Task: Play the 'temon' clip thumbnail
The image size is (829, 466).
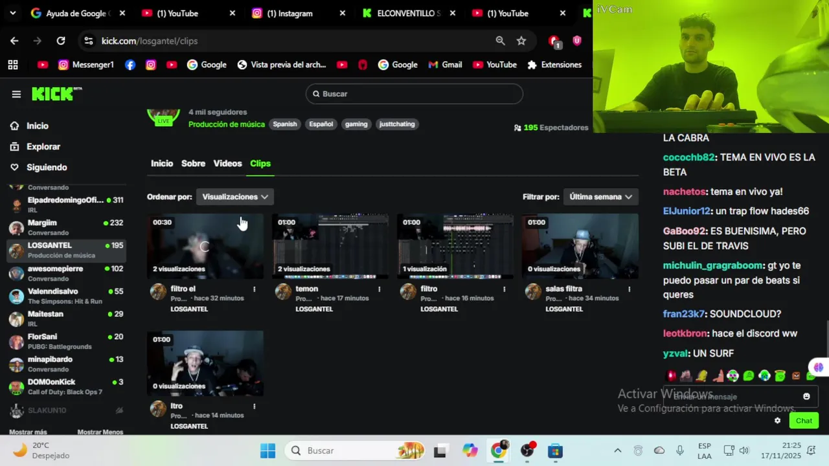Action: pyautogui.click(x=330, y=246)
